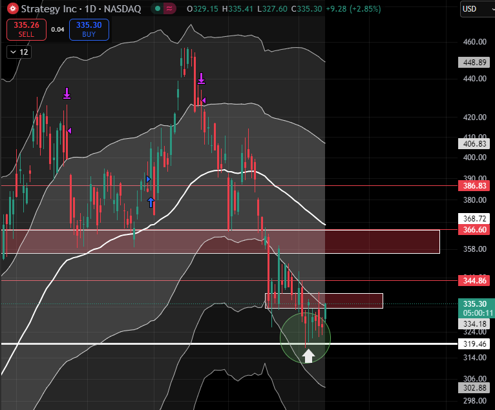Click the SELL 335.26 button

(26, 30)
